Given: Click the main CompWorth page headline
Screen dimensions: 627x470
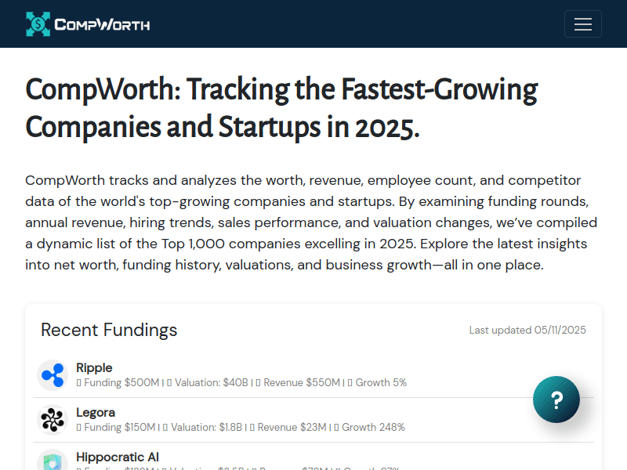Looking at the screenshot, I should pos(281,107).
